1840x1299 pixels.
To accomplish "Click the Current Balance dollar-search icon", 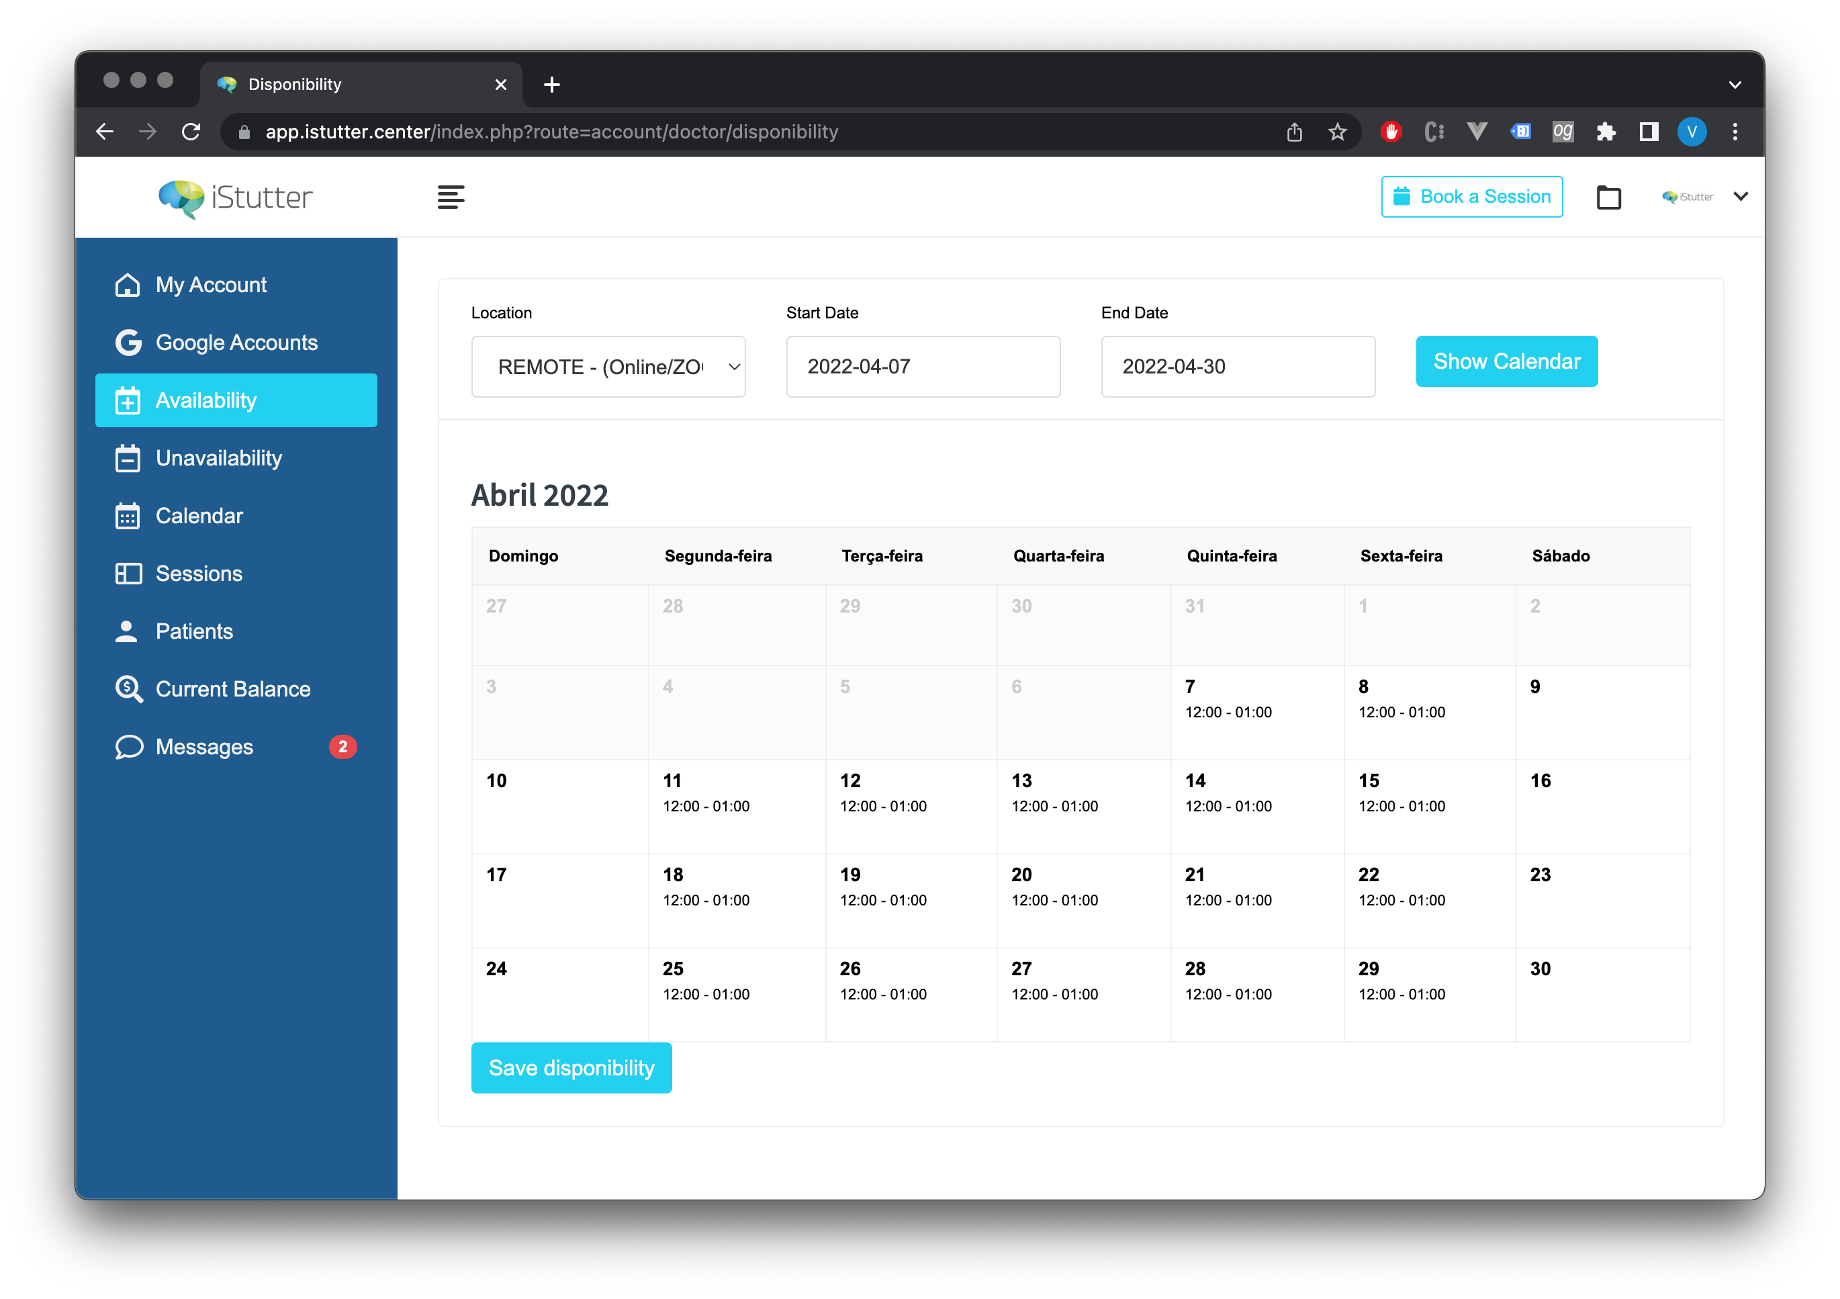I will [x=128, y=689].
